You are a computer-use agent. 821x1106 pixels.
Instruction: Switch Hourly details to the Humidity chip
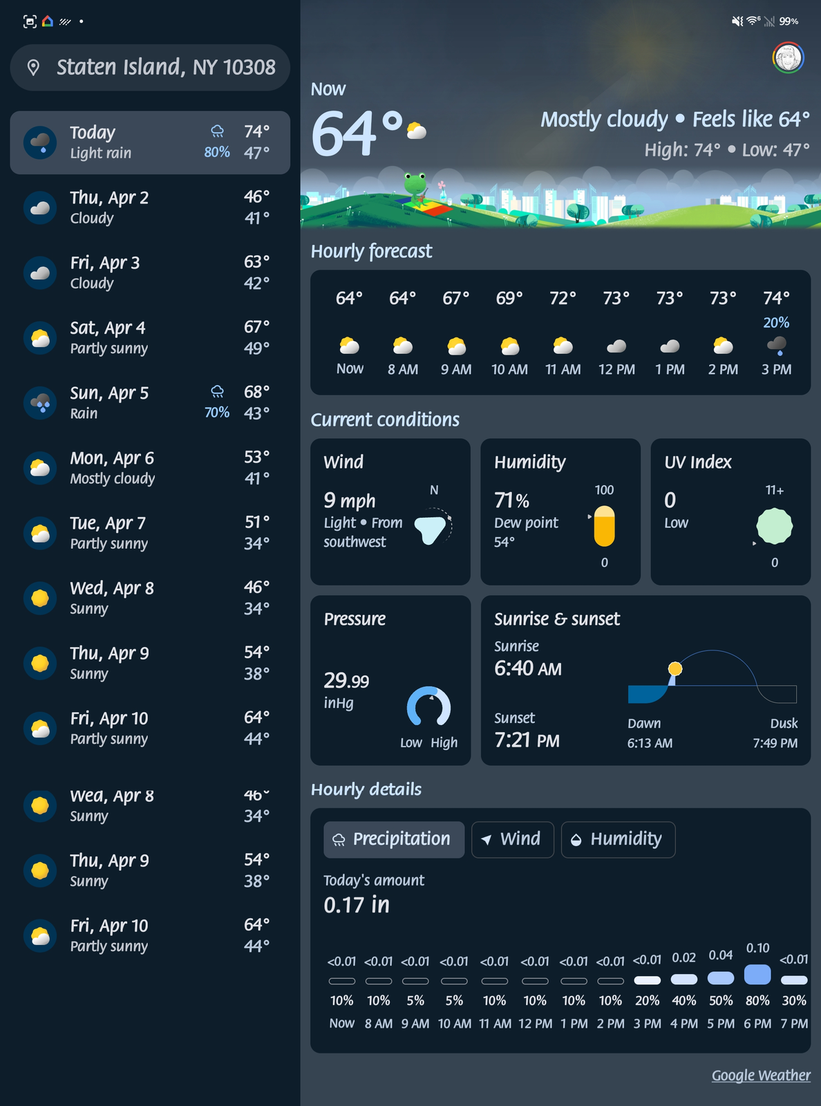pyautogui.click(x=618, y=839)
